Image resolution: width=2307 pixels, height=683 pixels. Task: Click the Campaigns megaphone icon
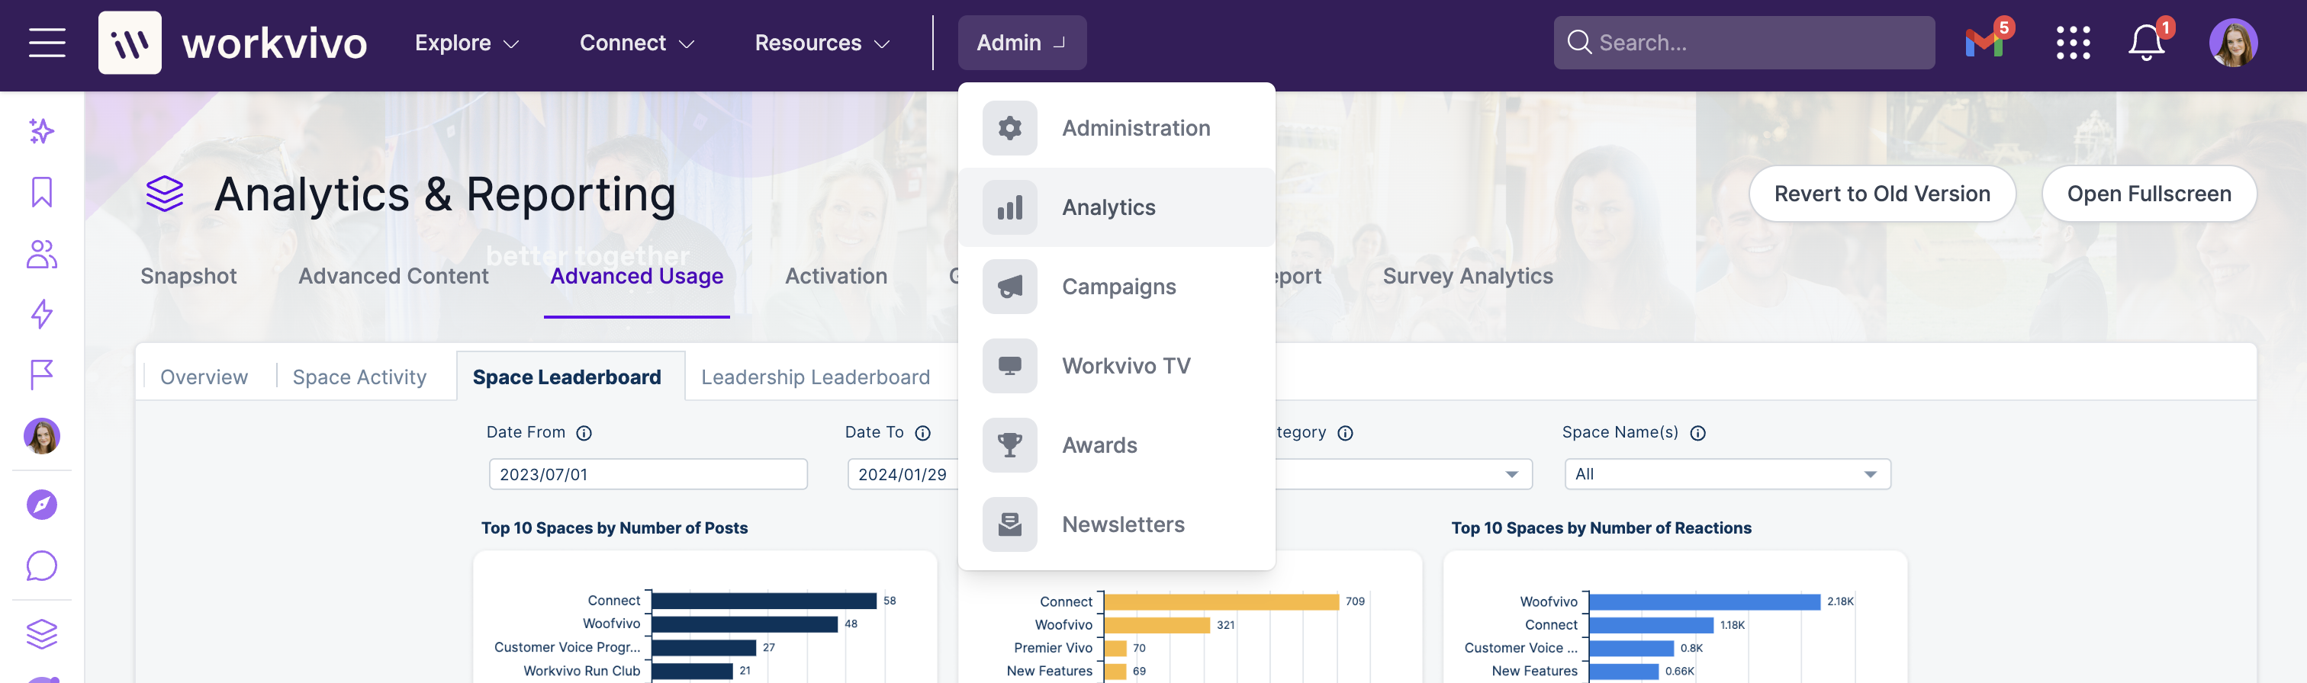1009,287
